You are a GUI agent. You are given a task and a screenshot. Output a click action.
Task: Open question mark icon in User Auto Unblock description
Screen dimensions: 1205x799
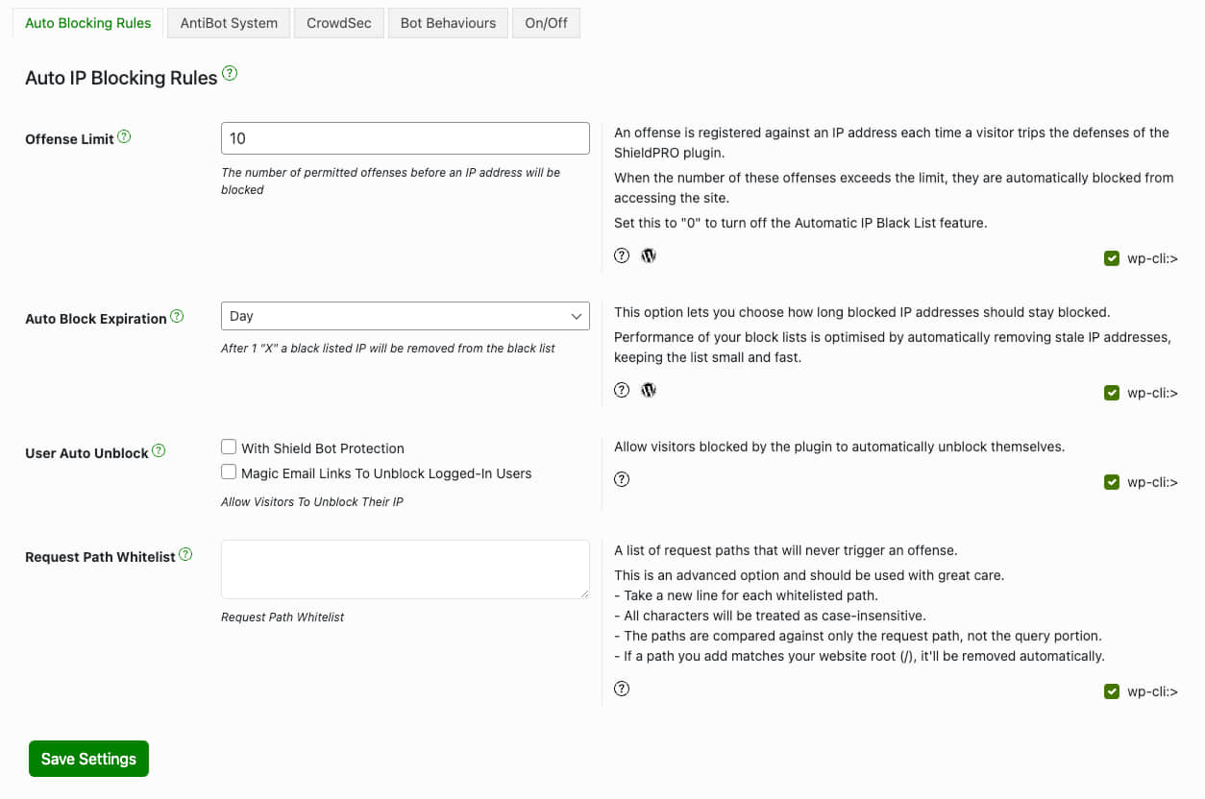coord(622,478)
